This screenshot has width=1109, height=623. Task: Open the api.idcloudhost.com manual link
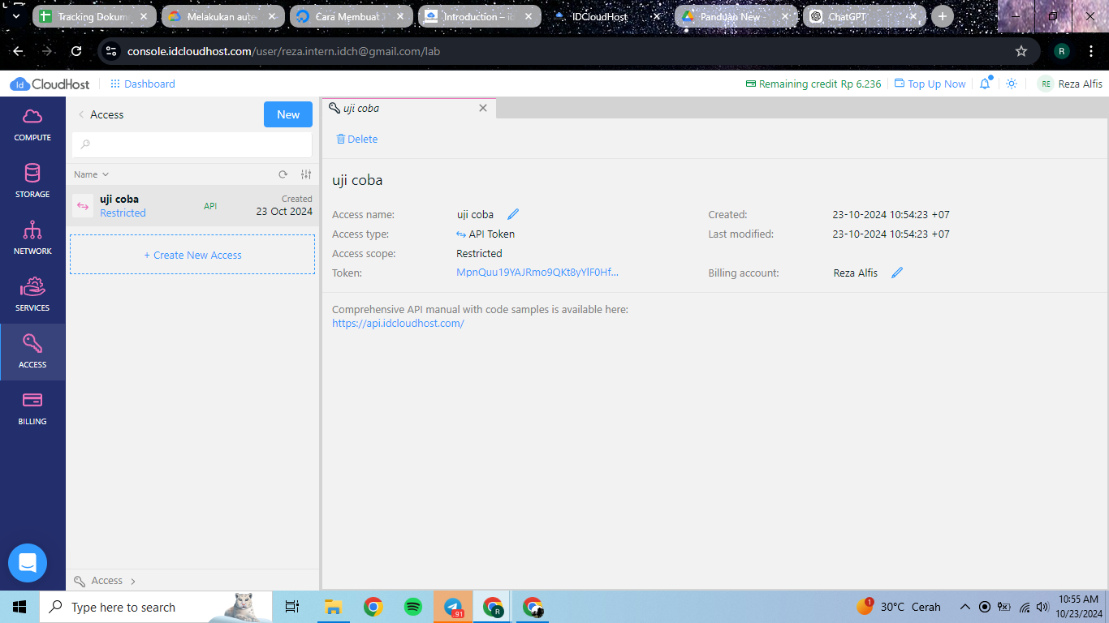tap(398, 323)
